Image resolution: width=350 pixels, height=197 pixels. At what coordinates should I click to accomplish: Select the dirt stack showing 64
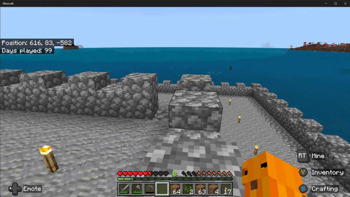click(175, 189)
